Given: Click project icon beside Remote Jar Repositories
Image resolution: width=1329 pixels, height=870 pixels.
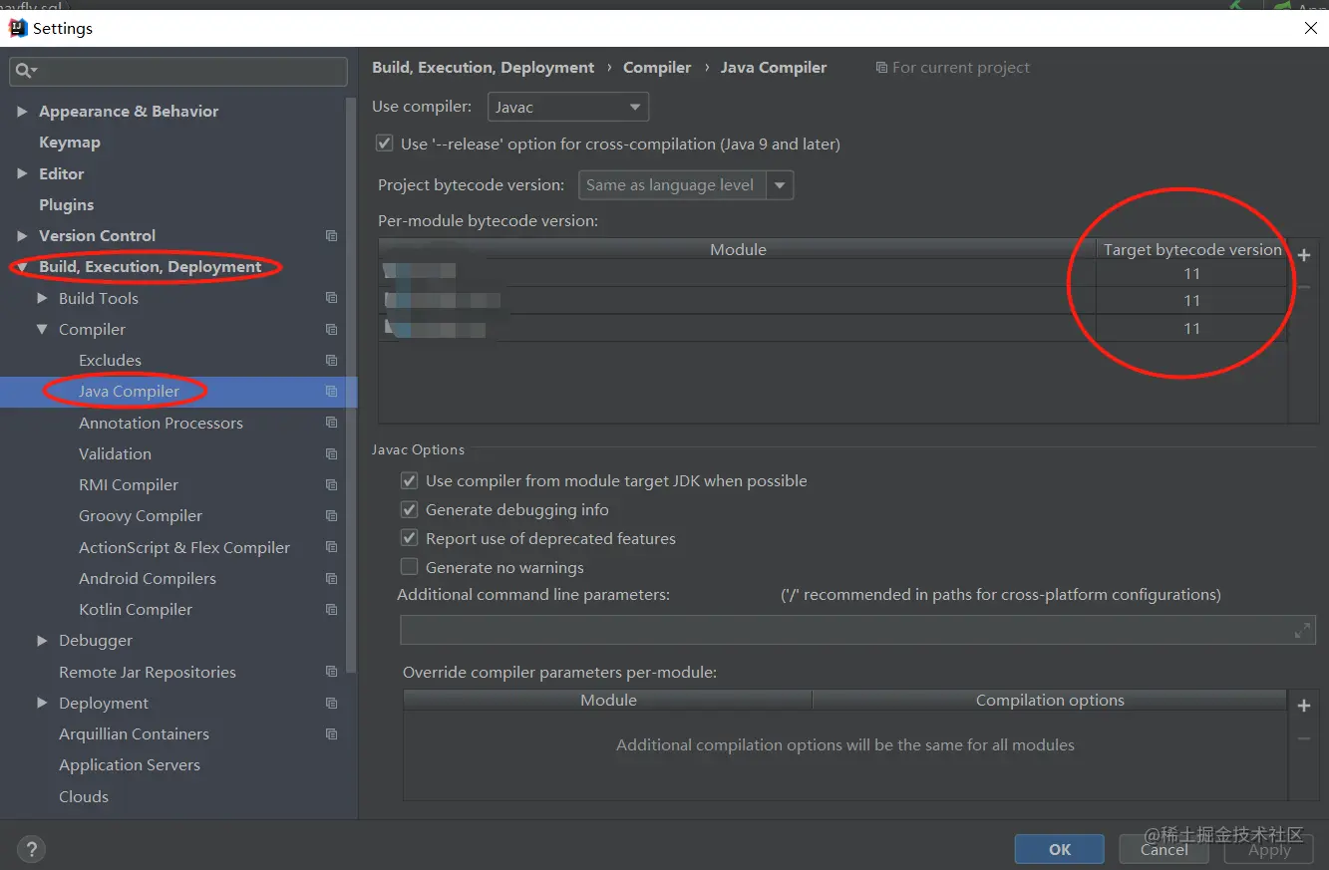Looking at the screenshot, I should click(x=332, y=672).
